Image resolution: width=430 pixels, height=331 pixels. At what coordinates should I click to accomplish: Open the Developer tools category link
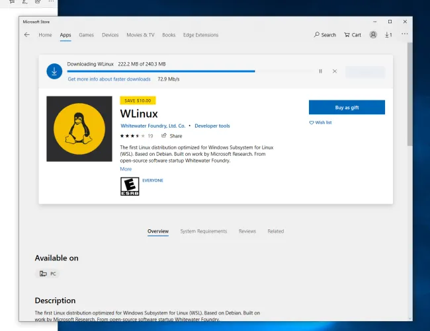[212, 126]
